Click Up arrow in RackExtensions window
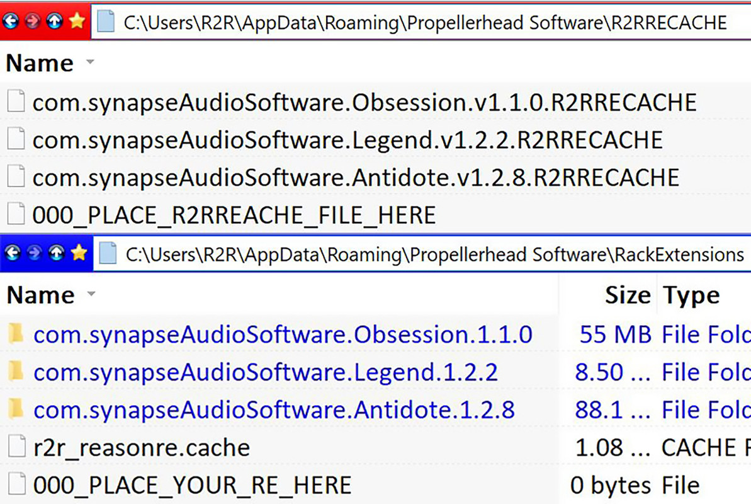 (x=57, y=253)
